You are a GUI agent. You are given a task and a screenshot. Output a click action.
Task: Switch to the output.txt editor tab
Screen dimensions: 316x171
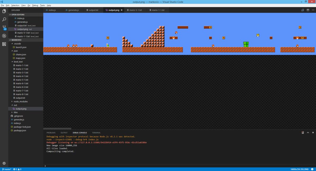pyautogui.click(x=93, y=10)
